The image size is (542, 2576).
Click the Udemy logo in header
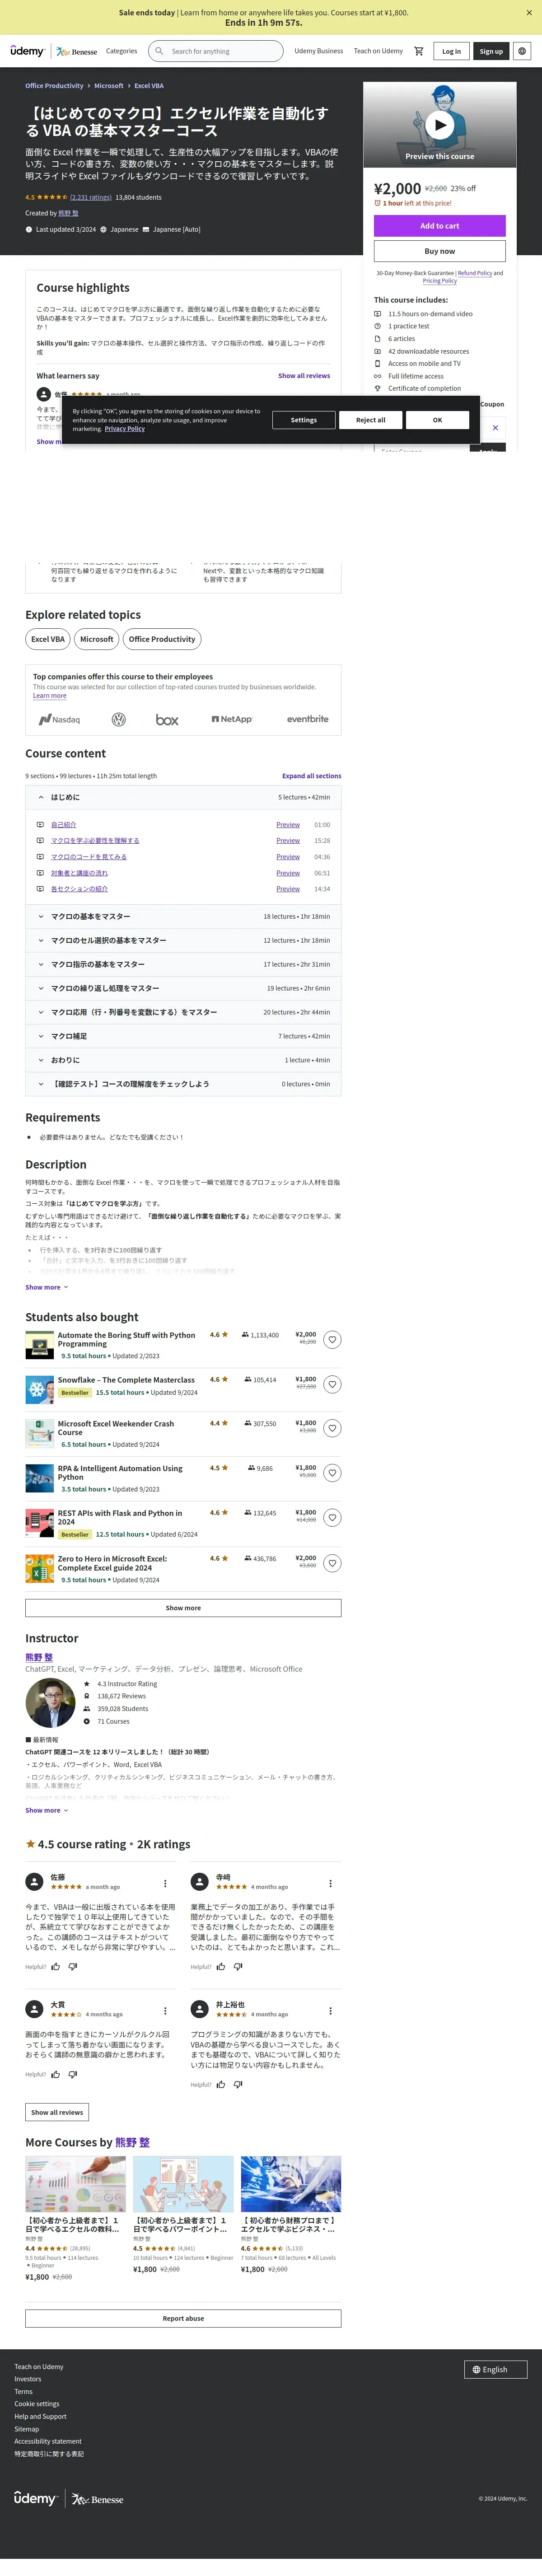coord(27,51)
